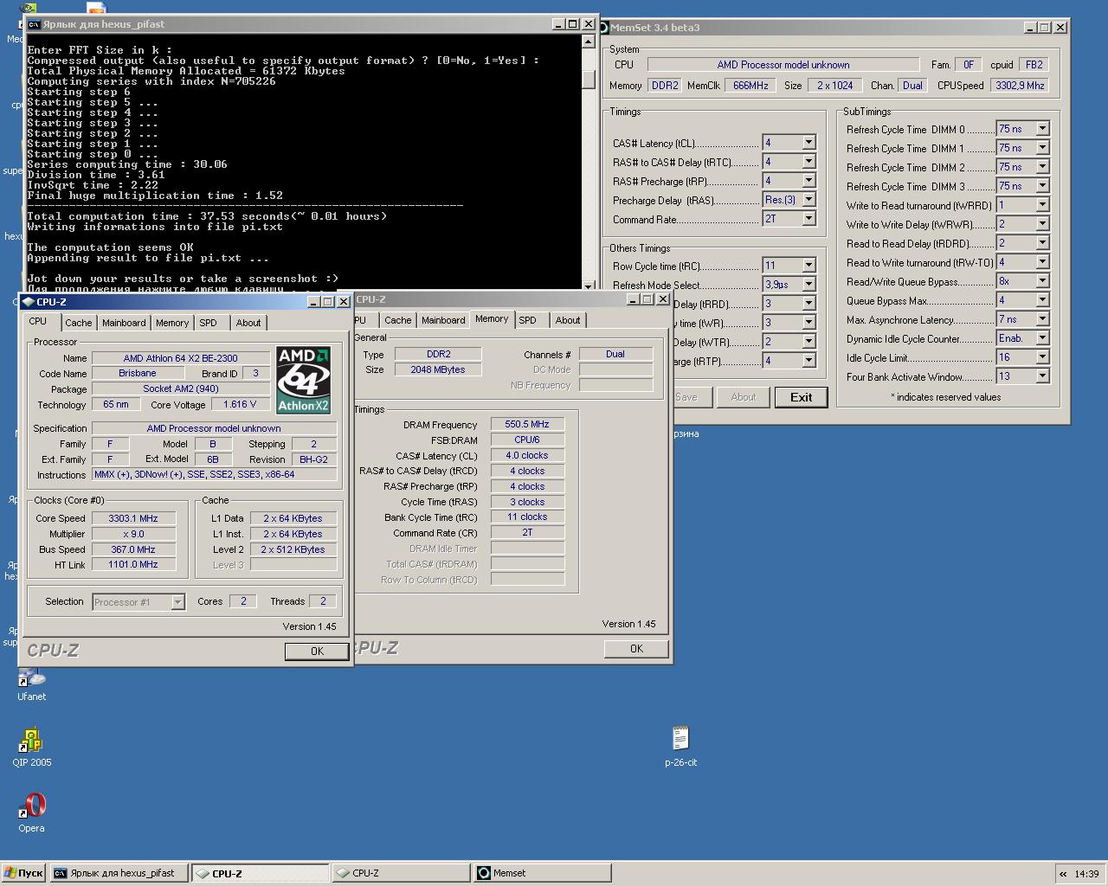The image size is (1108, 886).
Task: Open Refresh Cycle Time DIMM 3 dropdown
Action: pyautogui.click(x=1042, y=186)
